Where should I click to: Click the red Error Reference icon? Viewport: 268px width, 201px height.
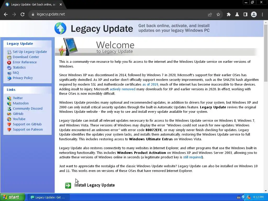(x=9, y=62)
